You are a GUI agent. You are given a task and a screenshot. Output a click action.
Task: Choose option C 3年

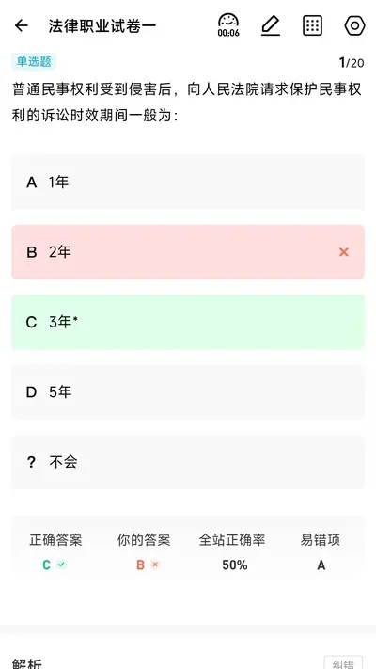pyautogui.click(x=188, y=322)
